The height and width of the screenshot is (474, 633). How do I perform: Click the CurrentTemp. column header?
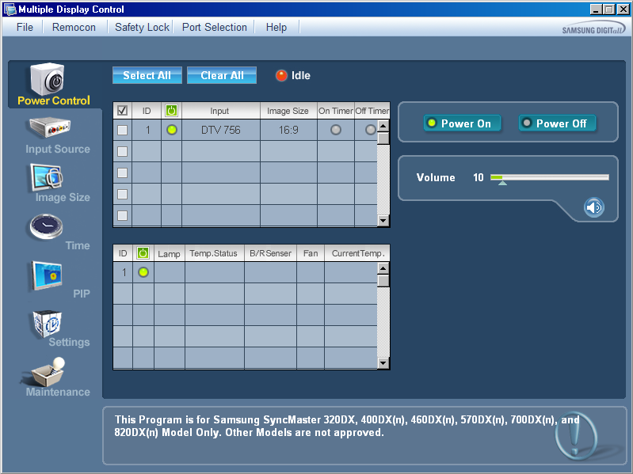357,253
